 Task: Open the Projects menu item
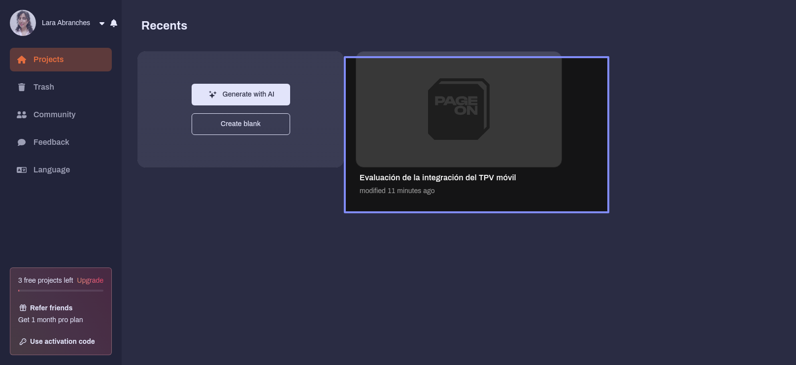(x=48, y=60)
